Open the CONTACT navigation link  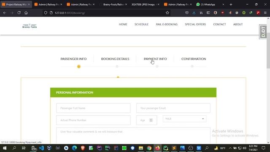(219, 24)
